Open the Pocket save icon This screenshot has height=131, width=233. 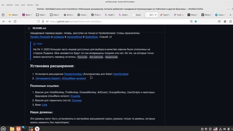click(x=219, y=21)
